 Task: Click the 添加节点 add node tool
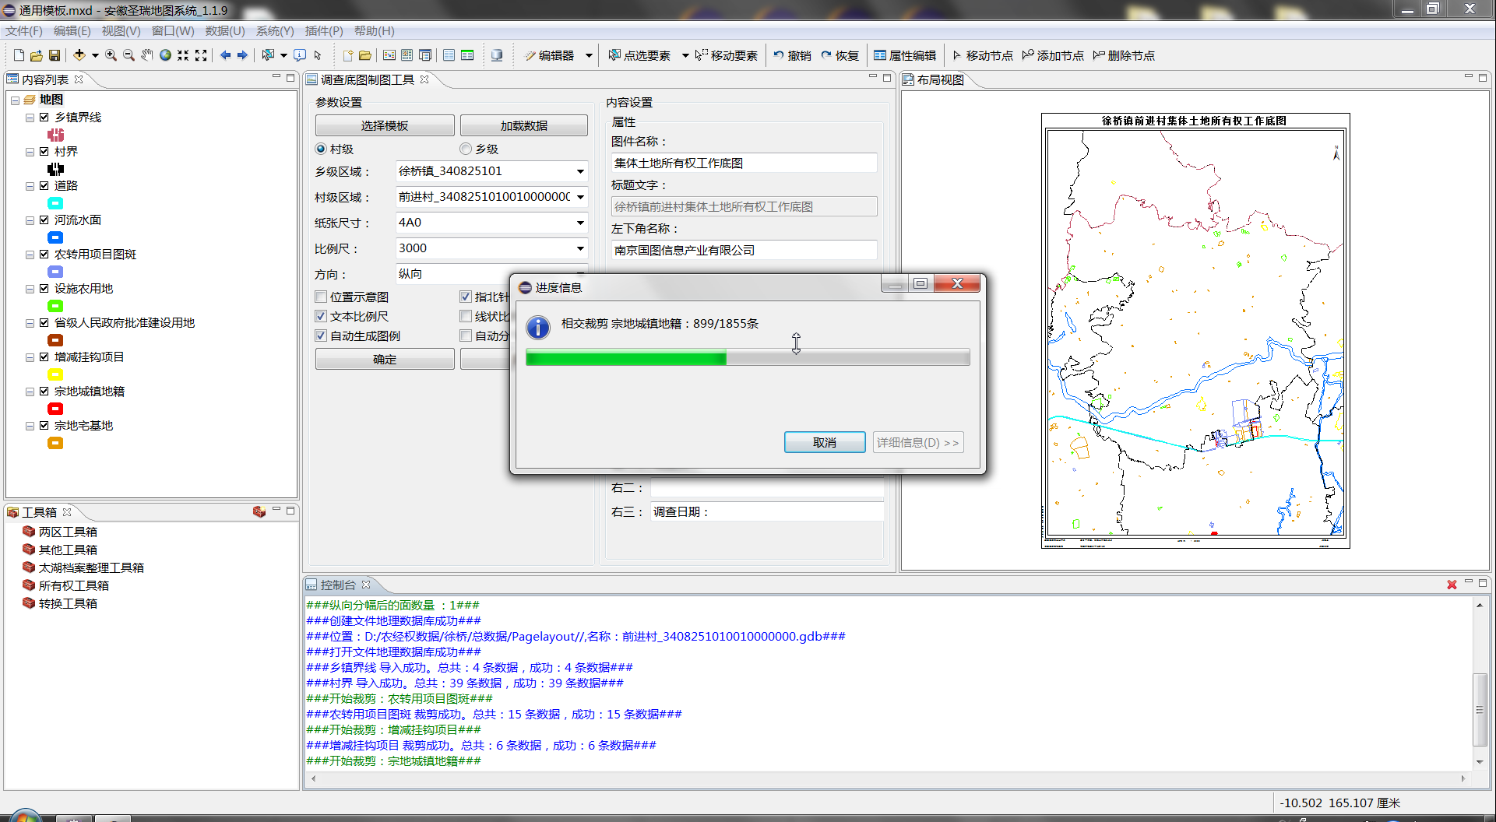1053,54
